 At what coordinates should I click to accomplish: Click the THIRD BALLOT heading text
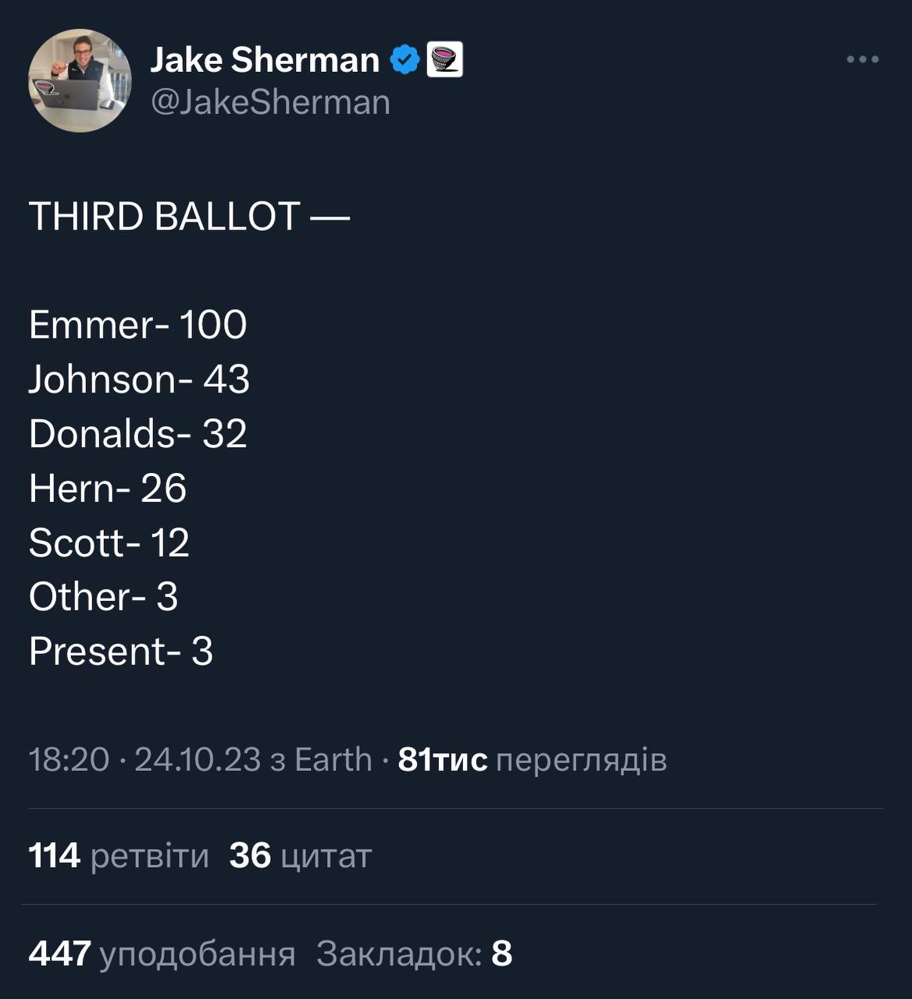pos(188,216)
